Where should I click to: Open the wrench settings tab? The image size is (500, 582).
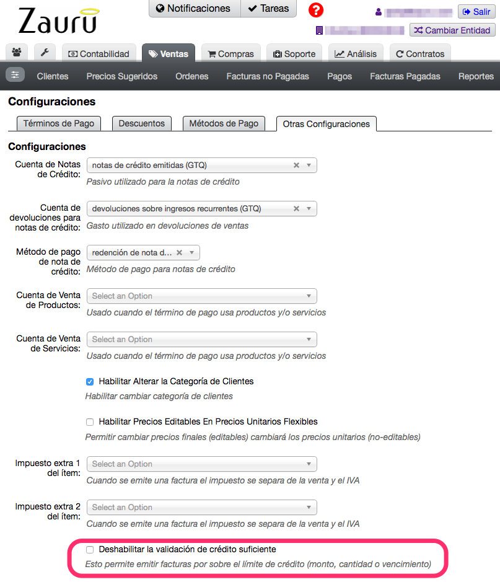[x=45, y=53]
